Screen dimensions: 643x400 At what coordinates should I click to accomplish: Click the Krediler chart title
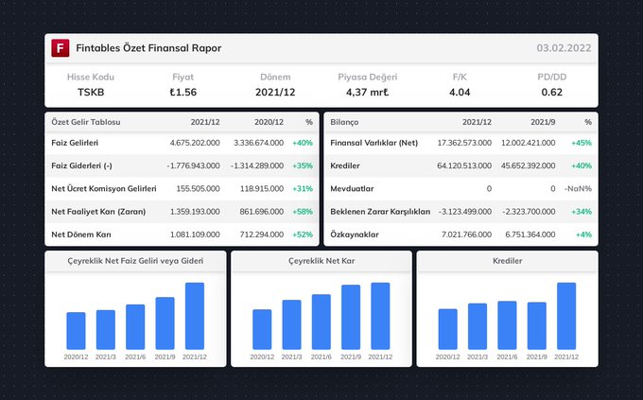pos(507,261)
